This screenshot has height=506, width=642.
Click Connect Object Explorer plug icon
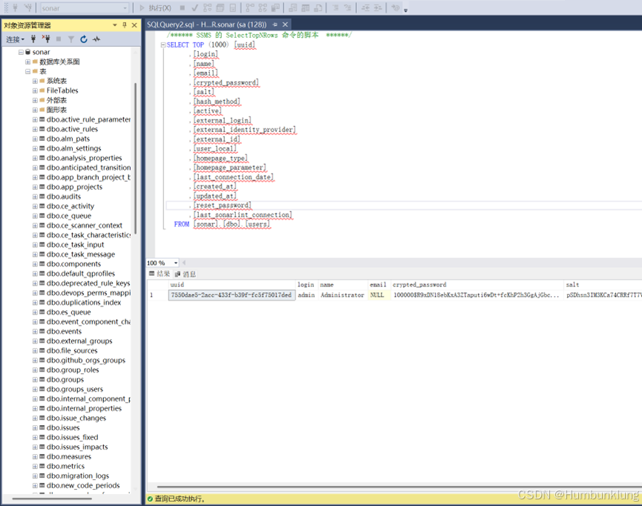coord(33,39)
